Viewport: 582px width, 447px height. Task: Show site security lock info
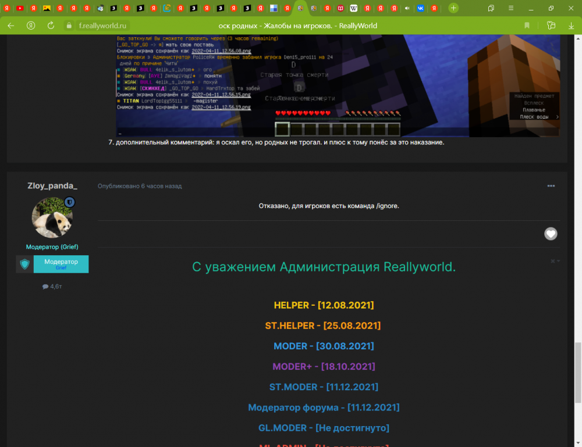click(x=69, y=26)
